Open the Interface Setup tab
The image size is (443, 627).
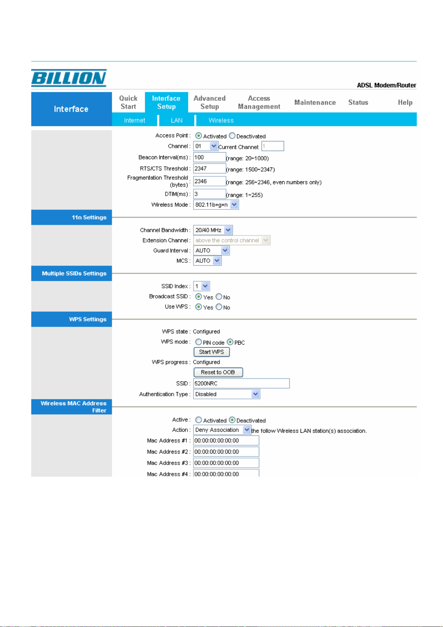pyautogui.click(x=166, y=102)
